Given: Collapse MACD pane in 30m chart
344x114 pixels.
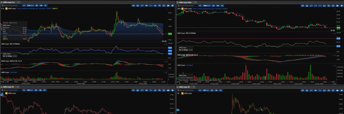Looking at the screenshot, I should pyautogui.click(x=333, y=55).
